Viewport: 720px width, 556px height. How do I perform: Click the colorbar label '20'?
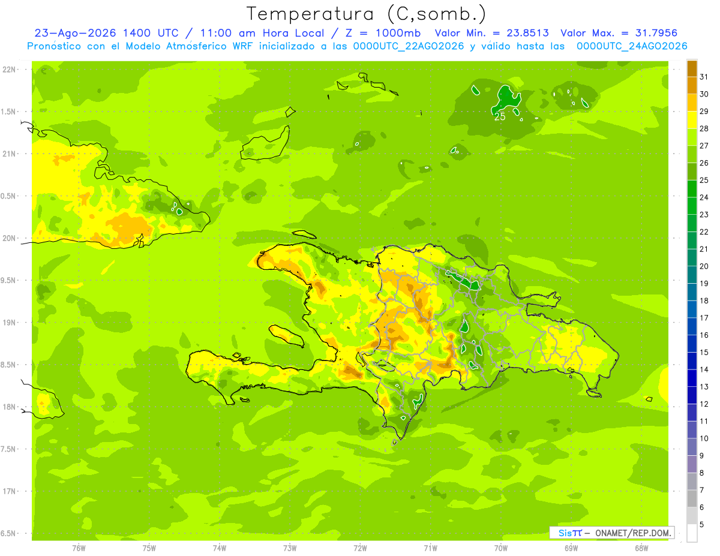(x=704, y=266)
